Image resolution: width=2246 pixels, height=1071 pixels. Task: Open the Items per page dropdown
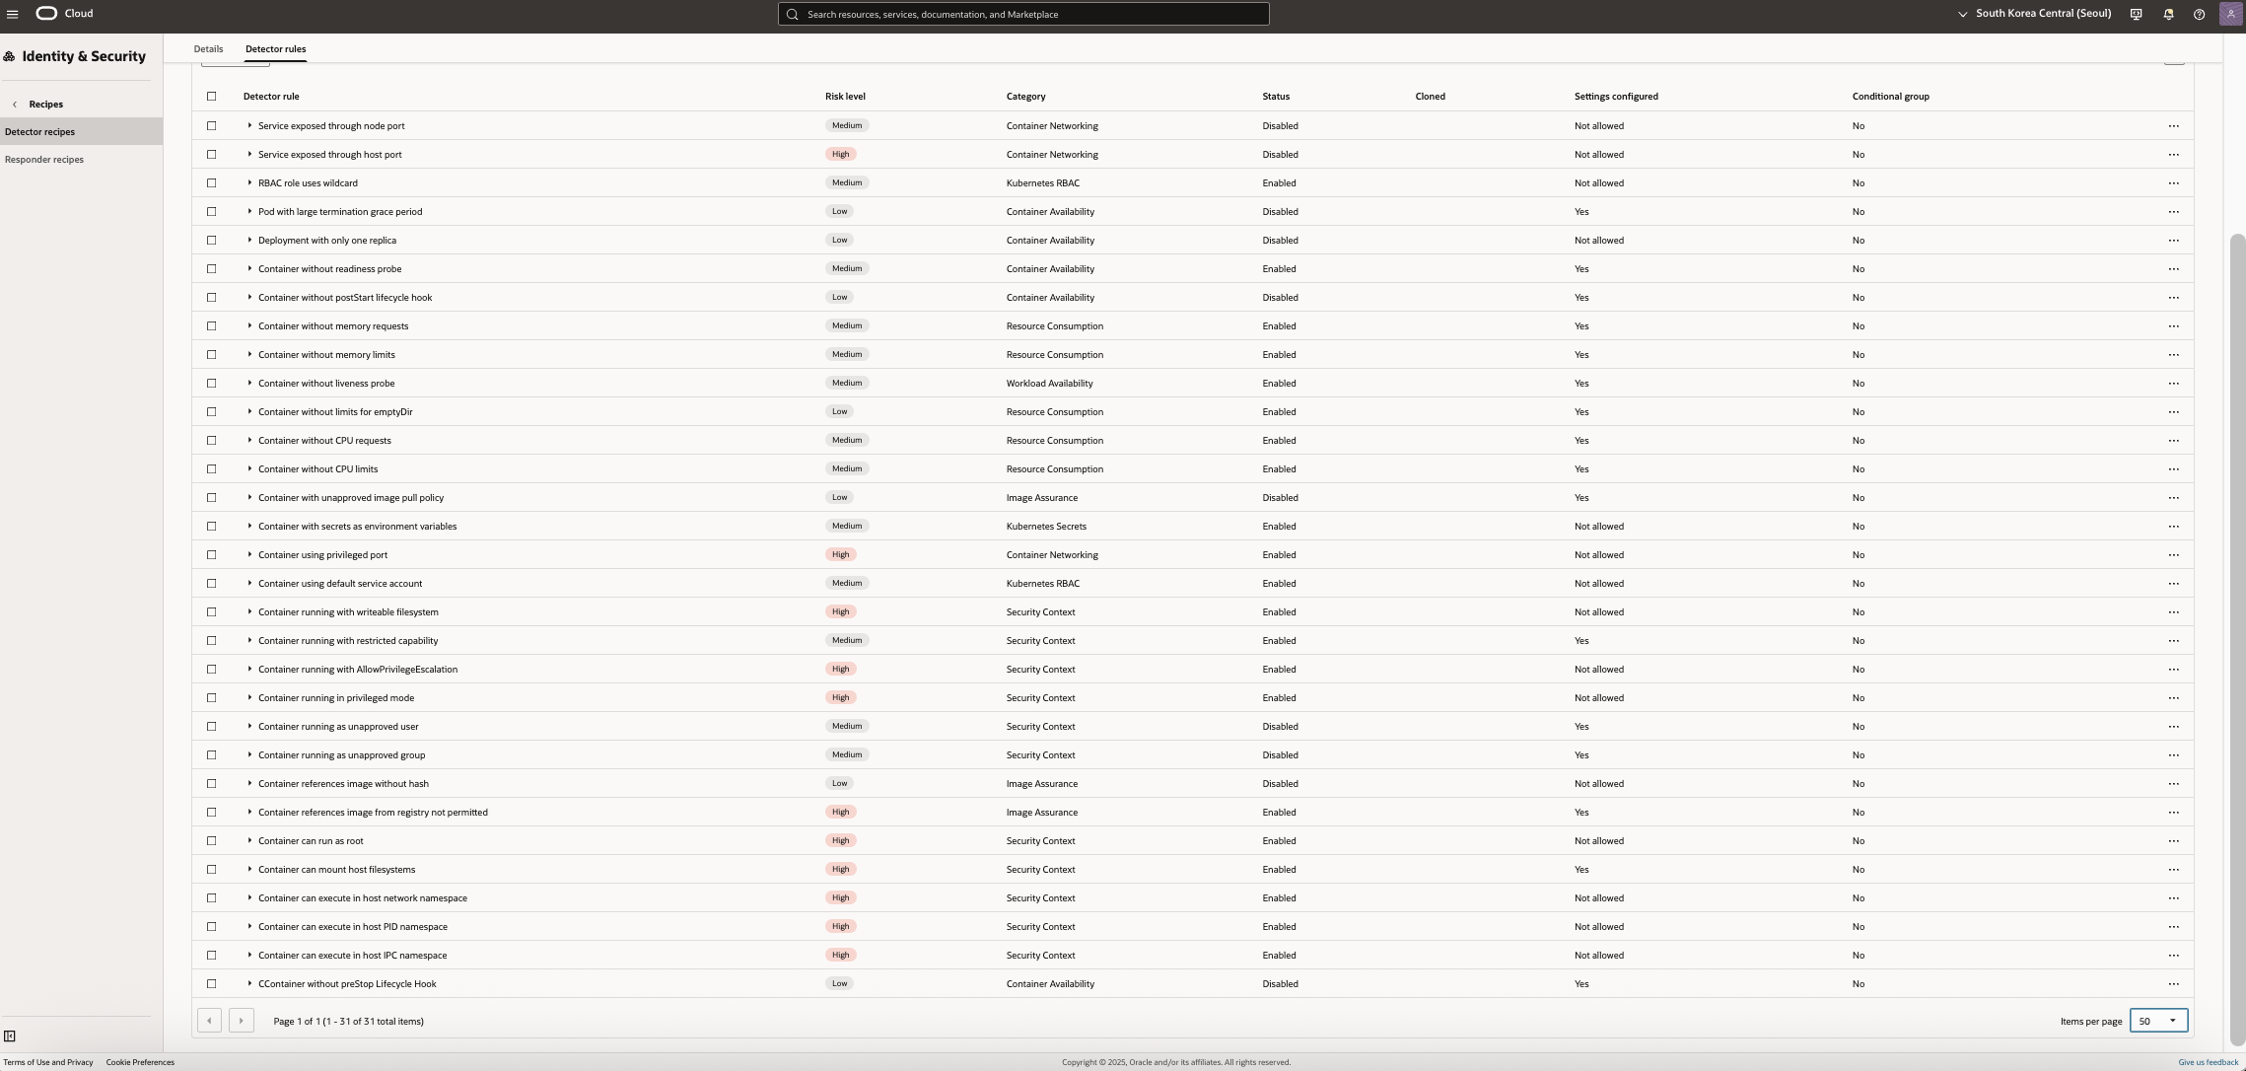[x=2158, y=1021]
